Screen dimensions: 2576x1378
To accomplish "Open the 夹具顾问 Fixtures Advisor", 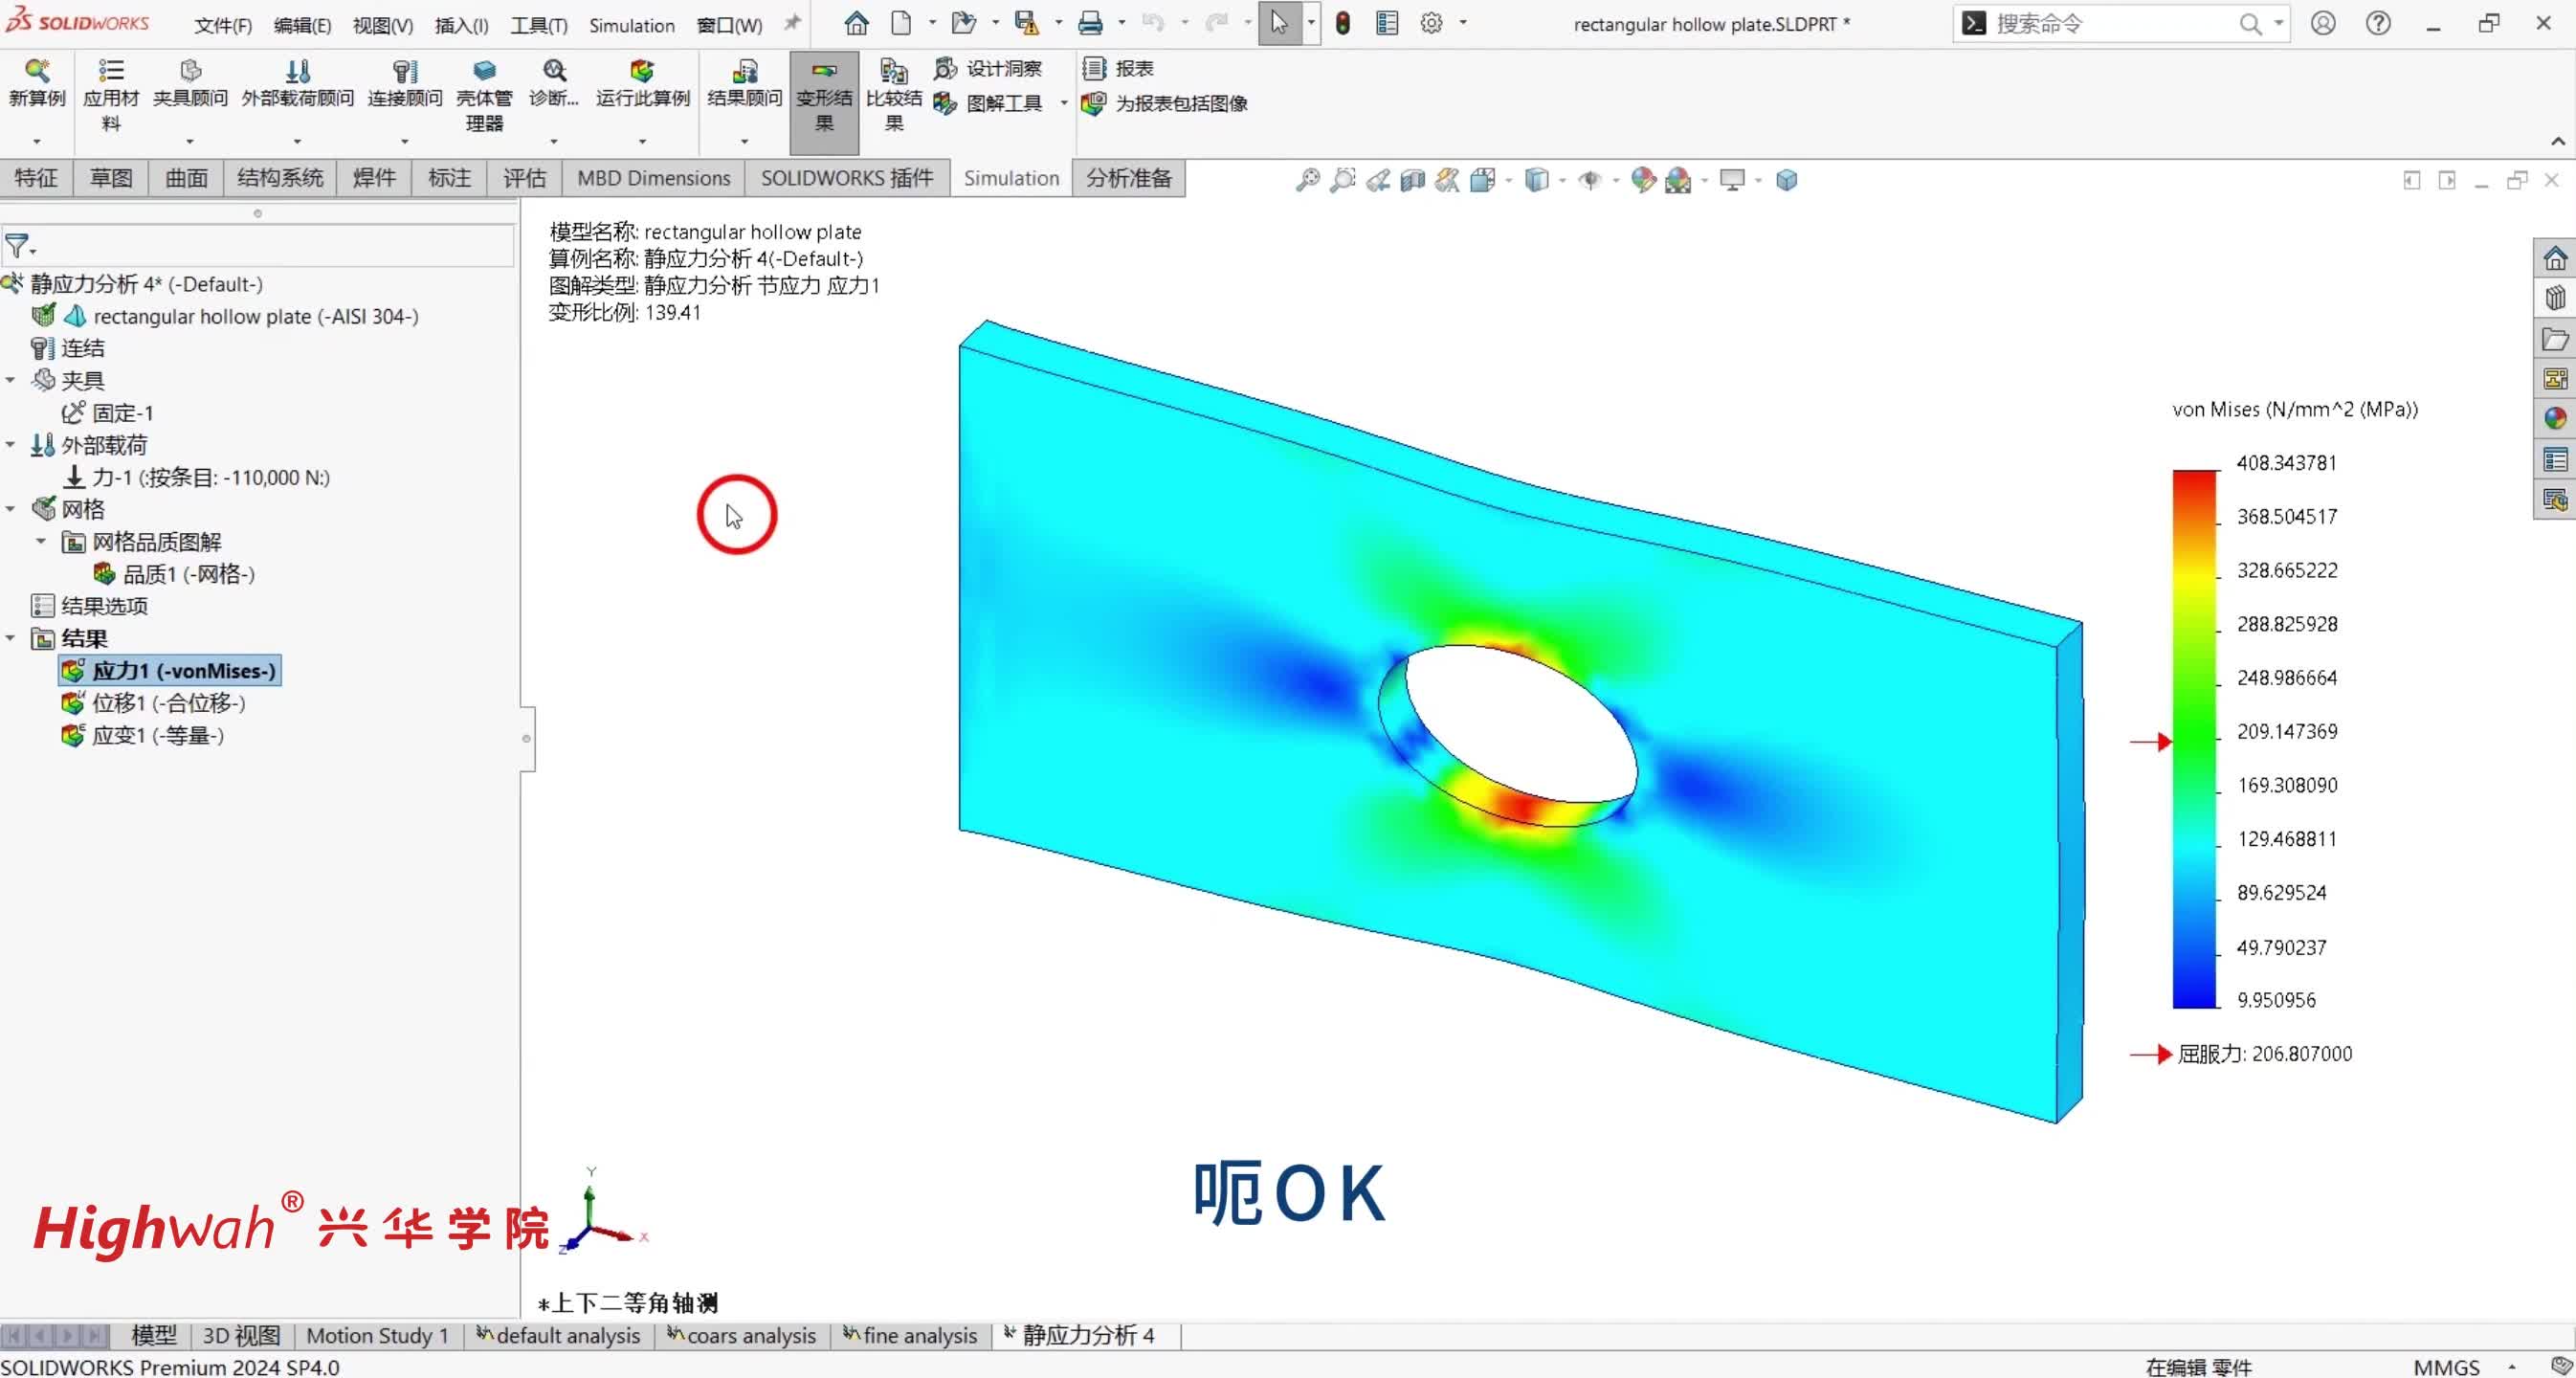I will click(x=191, y=85).
